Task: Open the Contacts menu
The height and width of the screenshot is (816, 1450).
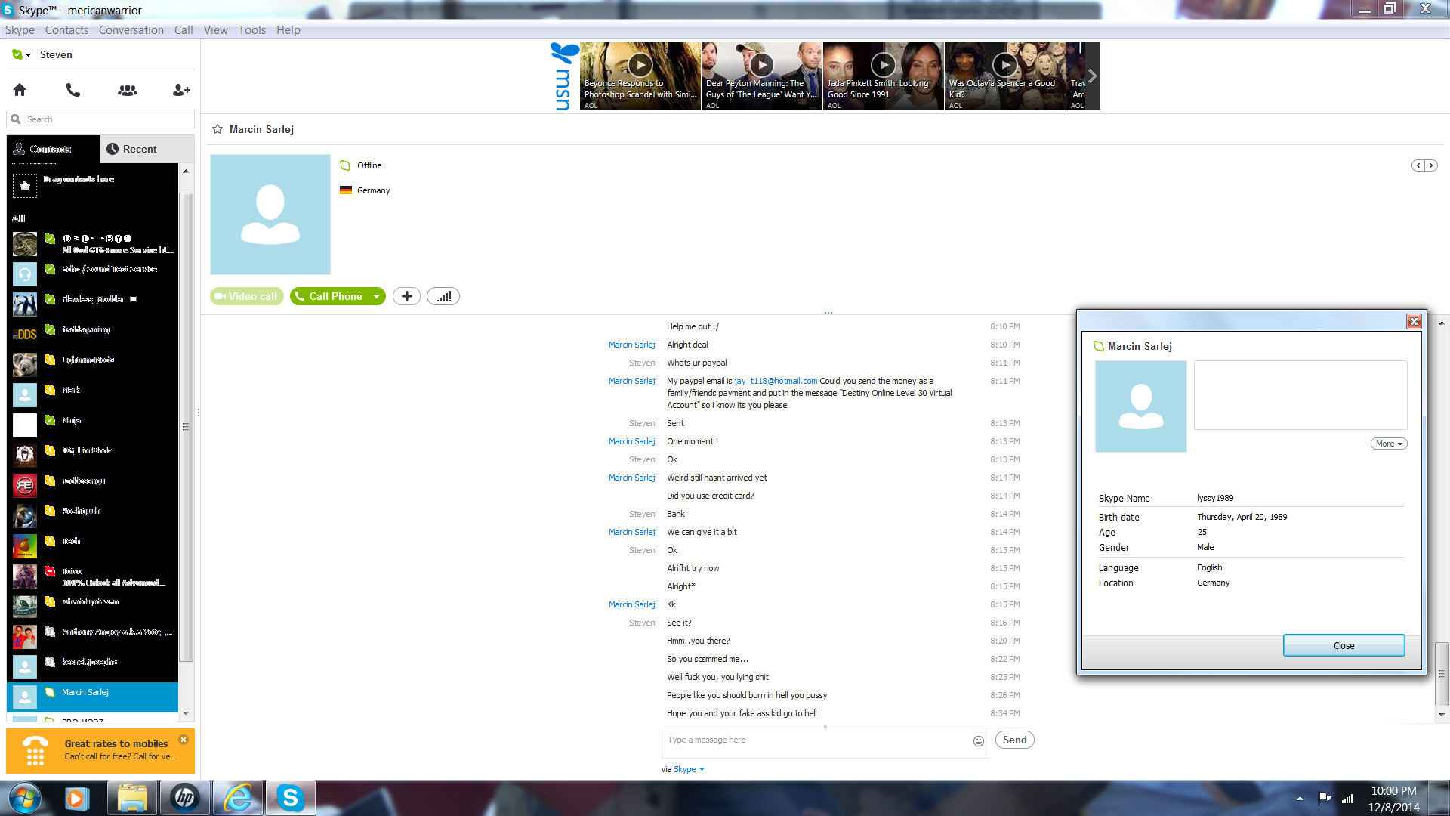Action: (x=66, y=30)
